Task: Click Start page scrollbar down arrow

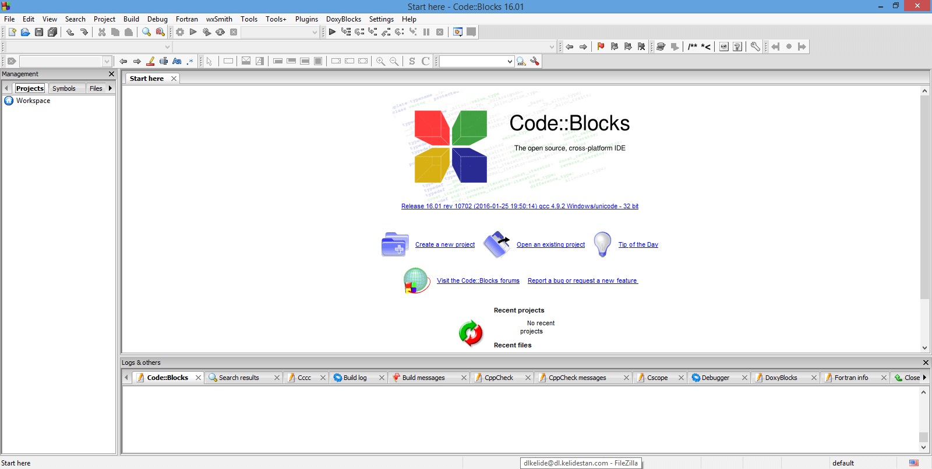Action: [924, 348]
